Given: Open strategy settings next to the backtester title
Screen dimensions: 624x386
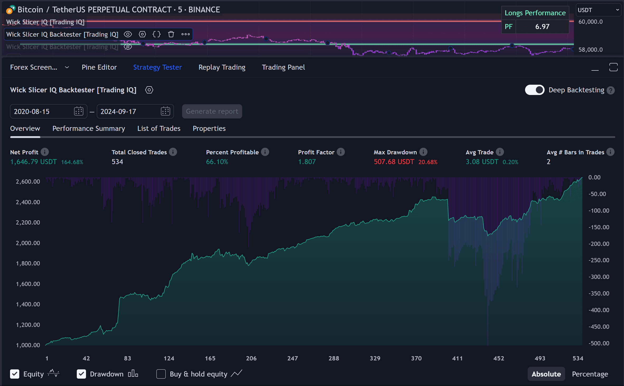Looking at the screenshot, I should [x=149, y=90].
